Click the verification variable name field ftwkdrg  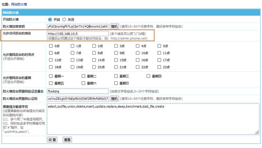click(x=78, y=91)
